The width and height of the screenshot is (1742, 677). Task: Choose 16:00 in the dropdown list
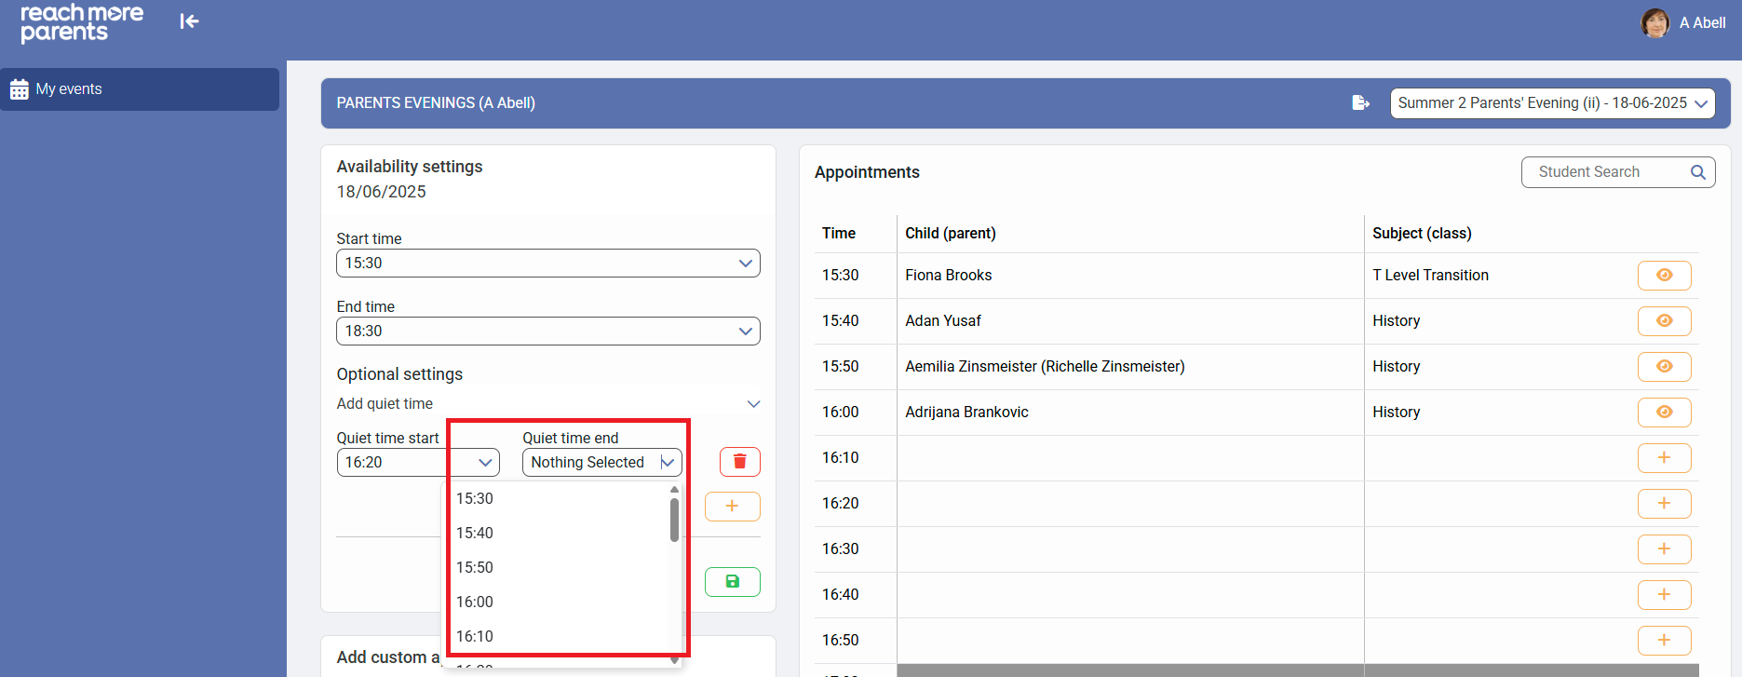coord(475,602)
